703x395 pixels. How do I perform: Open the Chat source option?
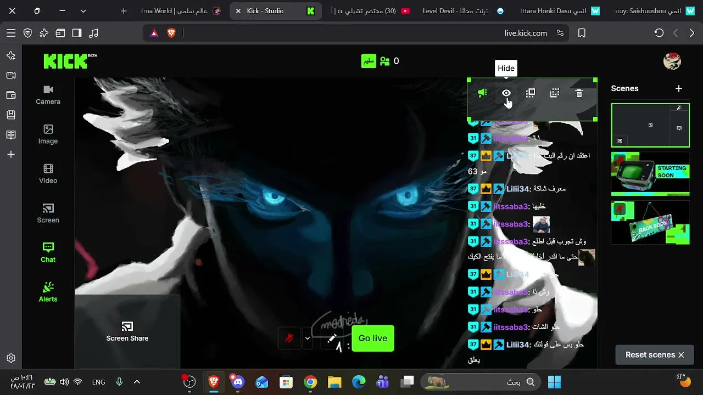[x=48, y=253]
